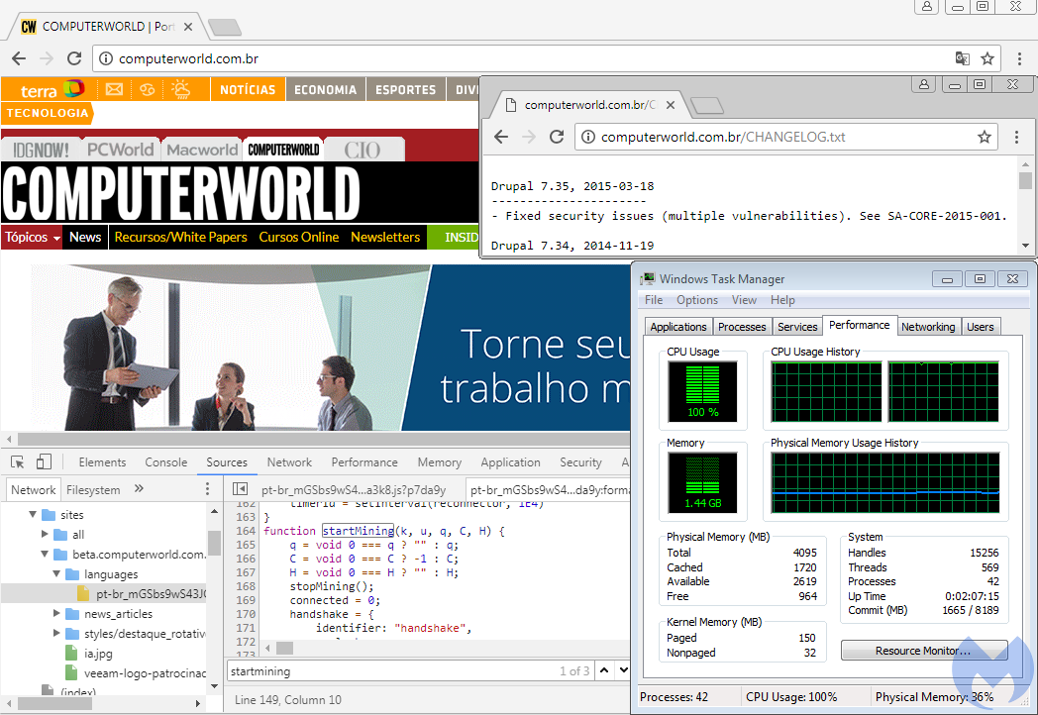The width and height of the screenshot is (1038, 715).
Task: Toggle the device toolbar icon in DevTools
Action: click(x=44, y=462)
